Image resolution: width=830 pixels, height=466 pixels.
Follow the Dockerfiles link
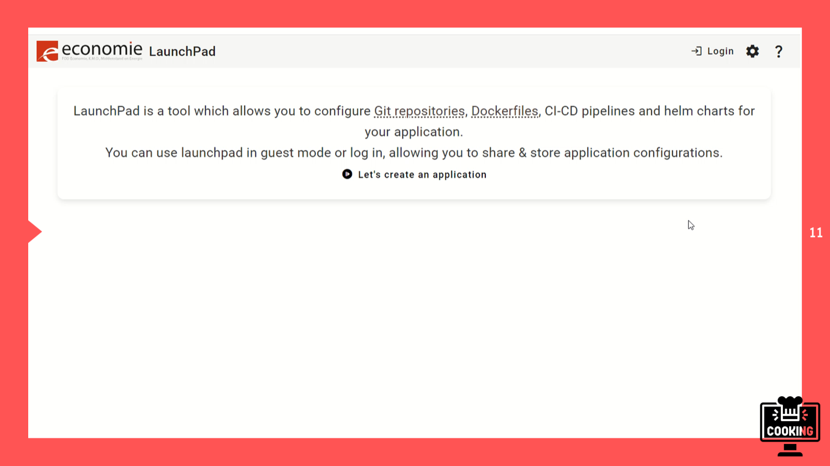(x=504, y=111)
